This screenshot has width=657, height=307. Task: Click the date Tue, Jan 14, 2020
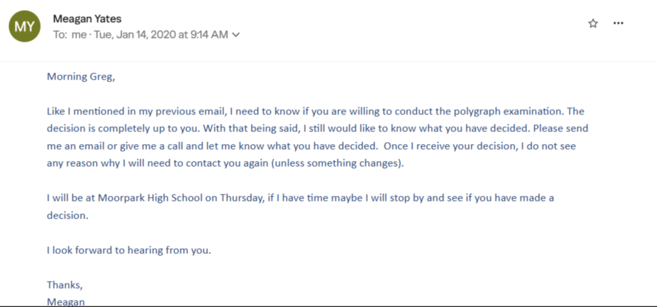point(135,35)
